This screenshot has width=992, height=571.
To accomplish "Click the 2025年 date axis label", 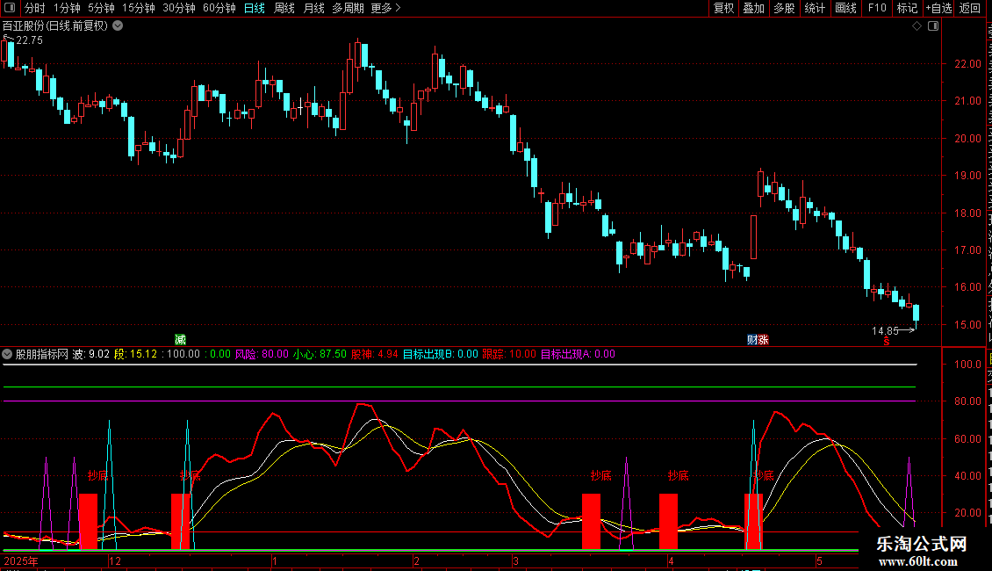I will [x=21, y=560].
